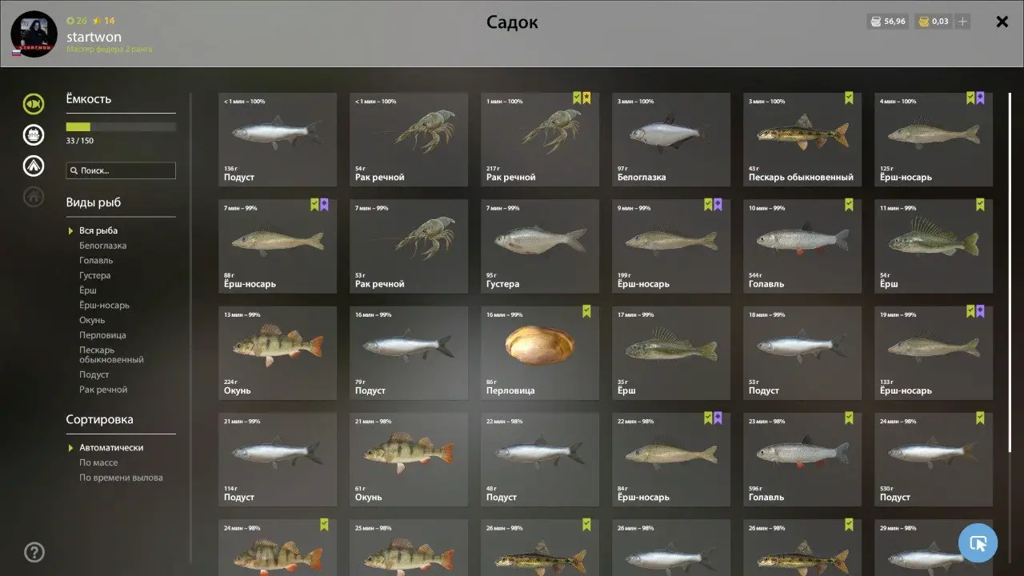Click the Поиск search field
1024x576 pixels.
pos(121,170)
